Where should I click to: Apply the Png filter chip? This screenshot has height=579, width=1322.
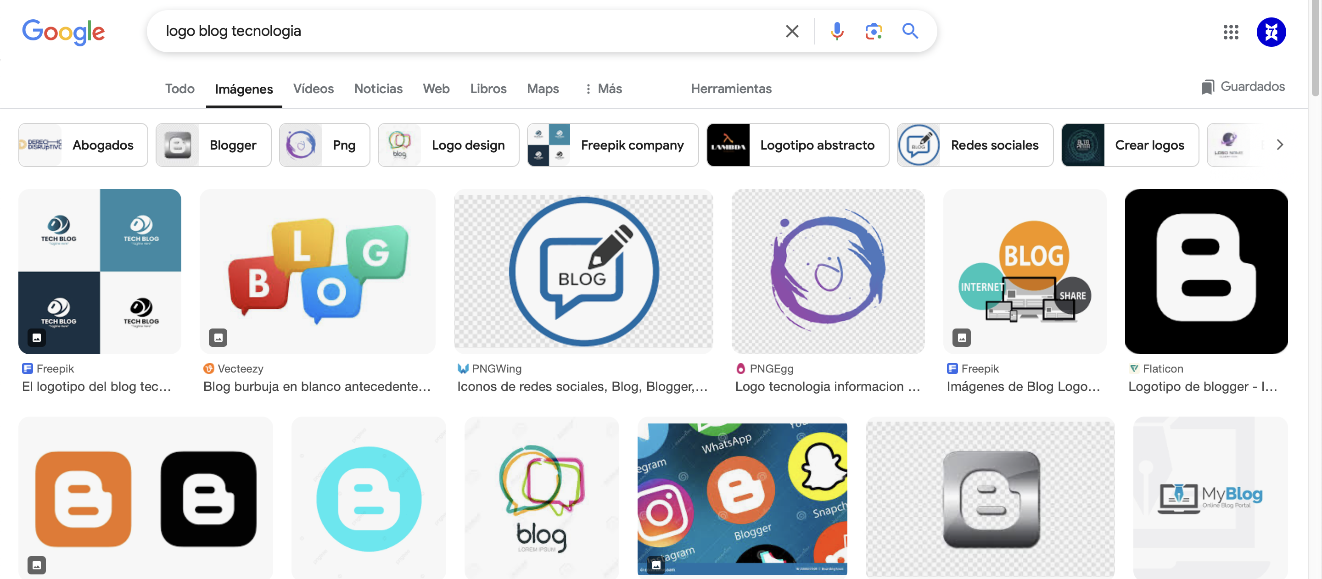325,145
